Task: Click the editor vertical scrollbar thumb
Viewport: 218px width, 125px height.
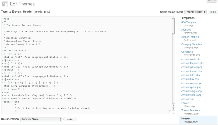Action: 173,26
